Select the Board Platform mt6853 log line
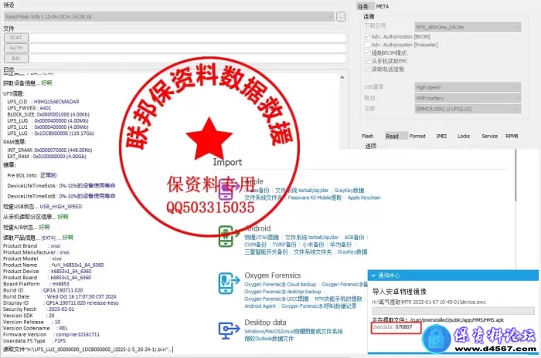541x358 pixels. click(36, 284)
